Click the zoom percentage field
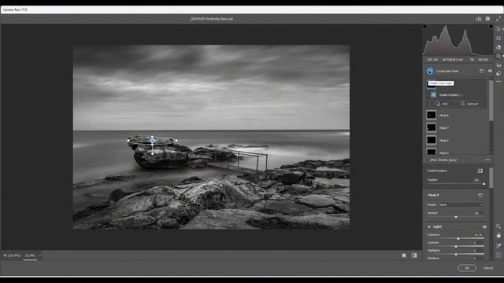The image size is (504, 283). (30, 255)
